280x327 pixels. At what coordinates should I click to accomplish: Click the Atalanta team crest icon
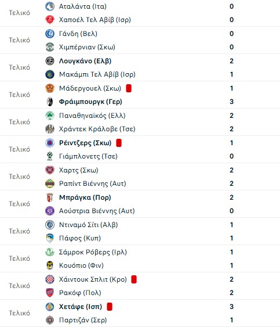tap(50, 6)
